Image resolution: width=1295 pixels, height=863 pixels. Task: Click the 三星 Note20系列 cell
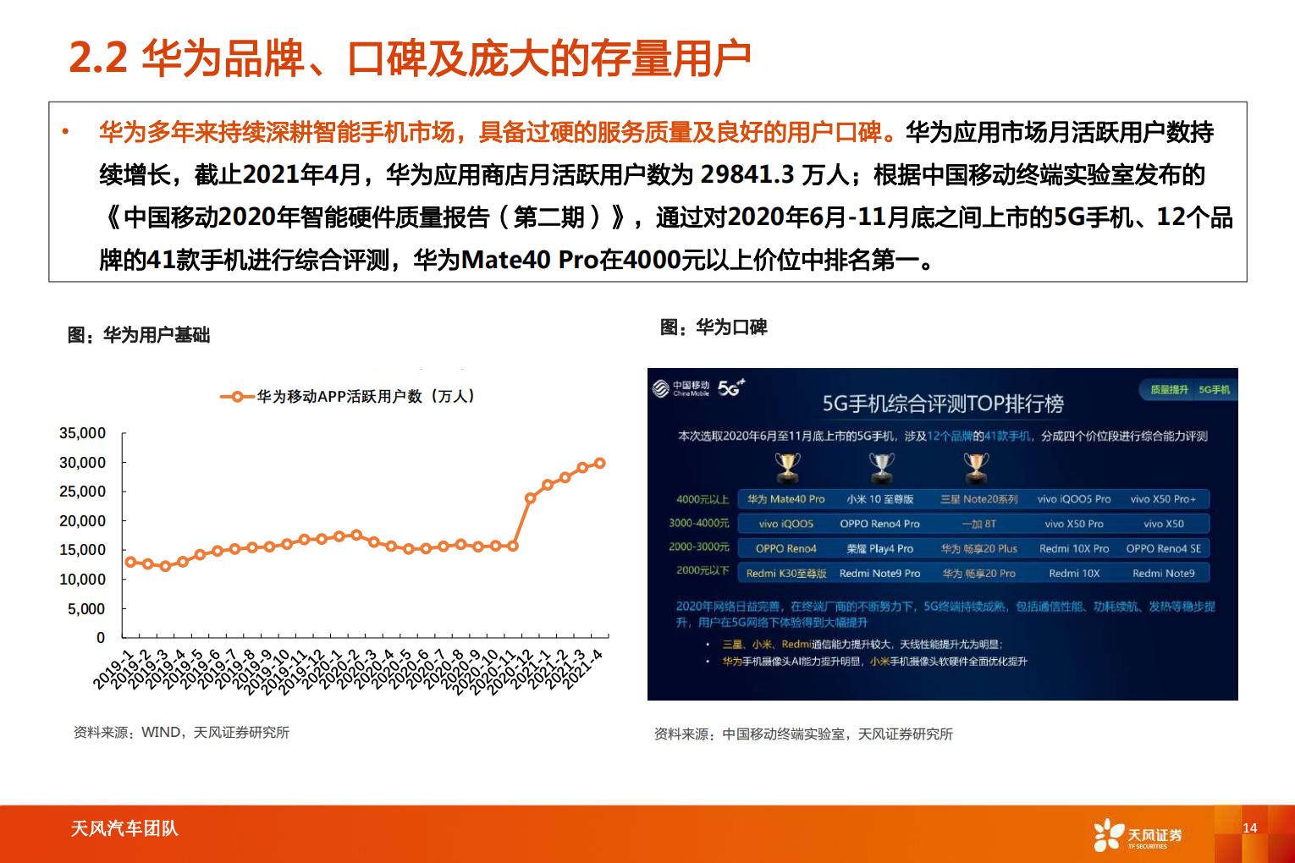978,499
